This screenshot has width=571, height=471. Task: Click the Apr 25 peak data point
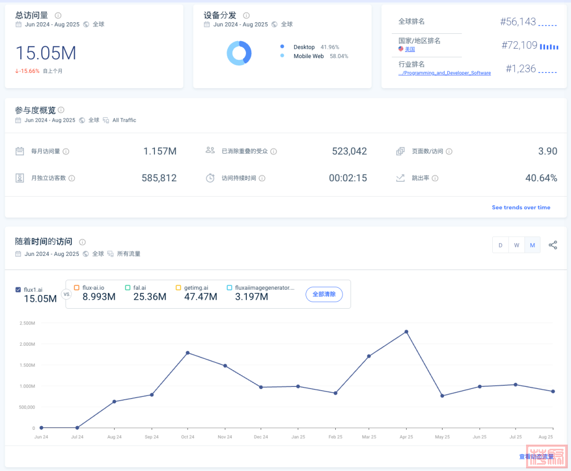pyautogui.click(x=406, y=332)
